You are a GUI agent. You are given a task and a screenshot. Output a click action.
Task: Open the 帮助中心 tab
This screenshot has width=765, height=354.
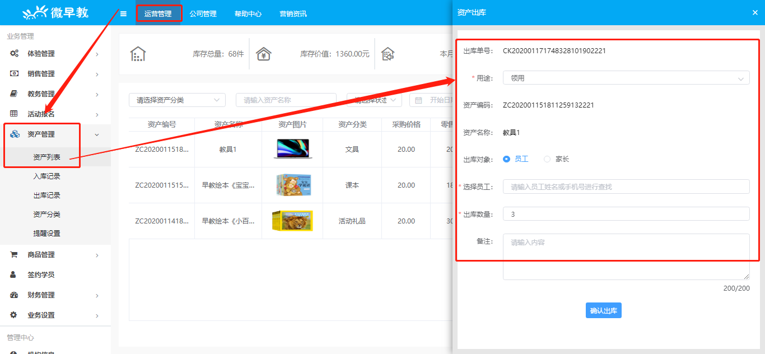click(248, 13)
